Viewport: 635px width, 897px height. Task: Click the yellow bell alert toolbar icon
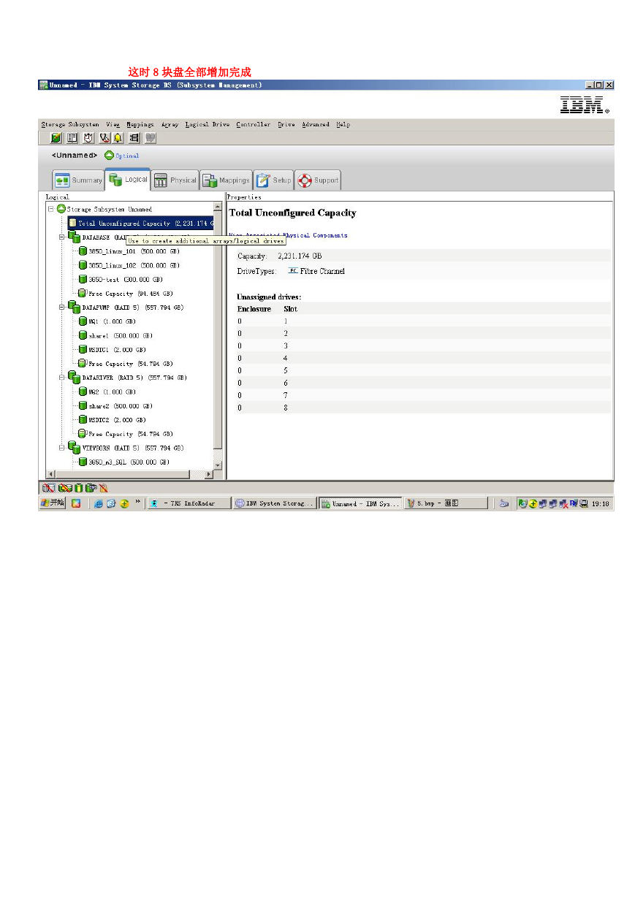click(118, 137)
